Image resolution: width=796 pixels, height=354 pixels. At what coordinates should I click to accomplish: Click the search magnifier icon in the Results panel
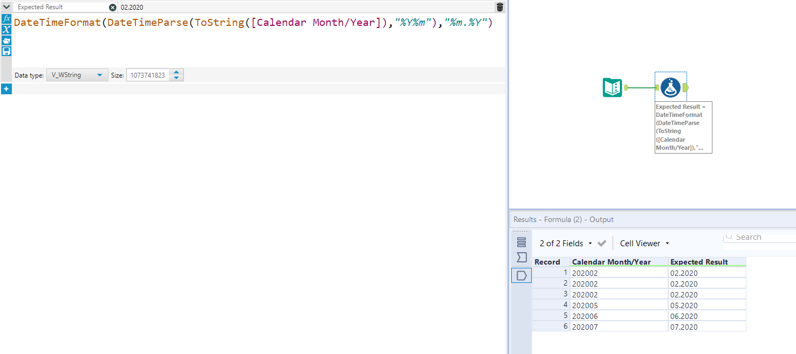[x=729, y=237]
